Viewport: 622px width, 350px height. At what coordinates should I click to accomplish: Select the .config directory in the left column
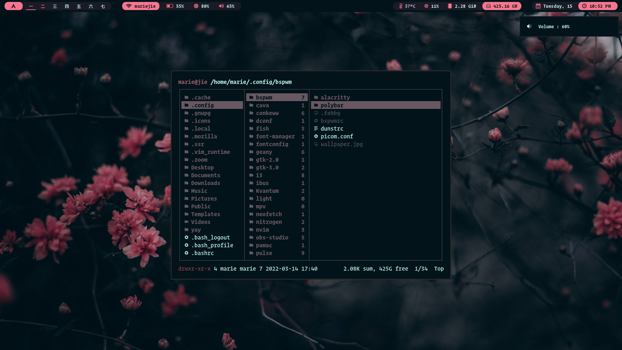(x=202, y=105)
